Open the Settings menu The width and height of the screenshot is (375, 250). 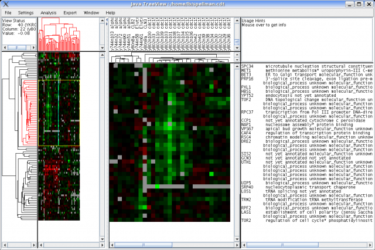coord(26,12)
